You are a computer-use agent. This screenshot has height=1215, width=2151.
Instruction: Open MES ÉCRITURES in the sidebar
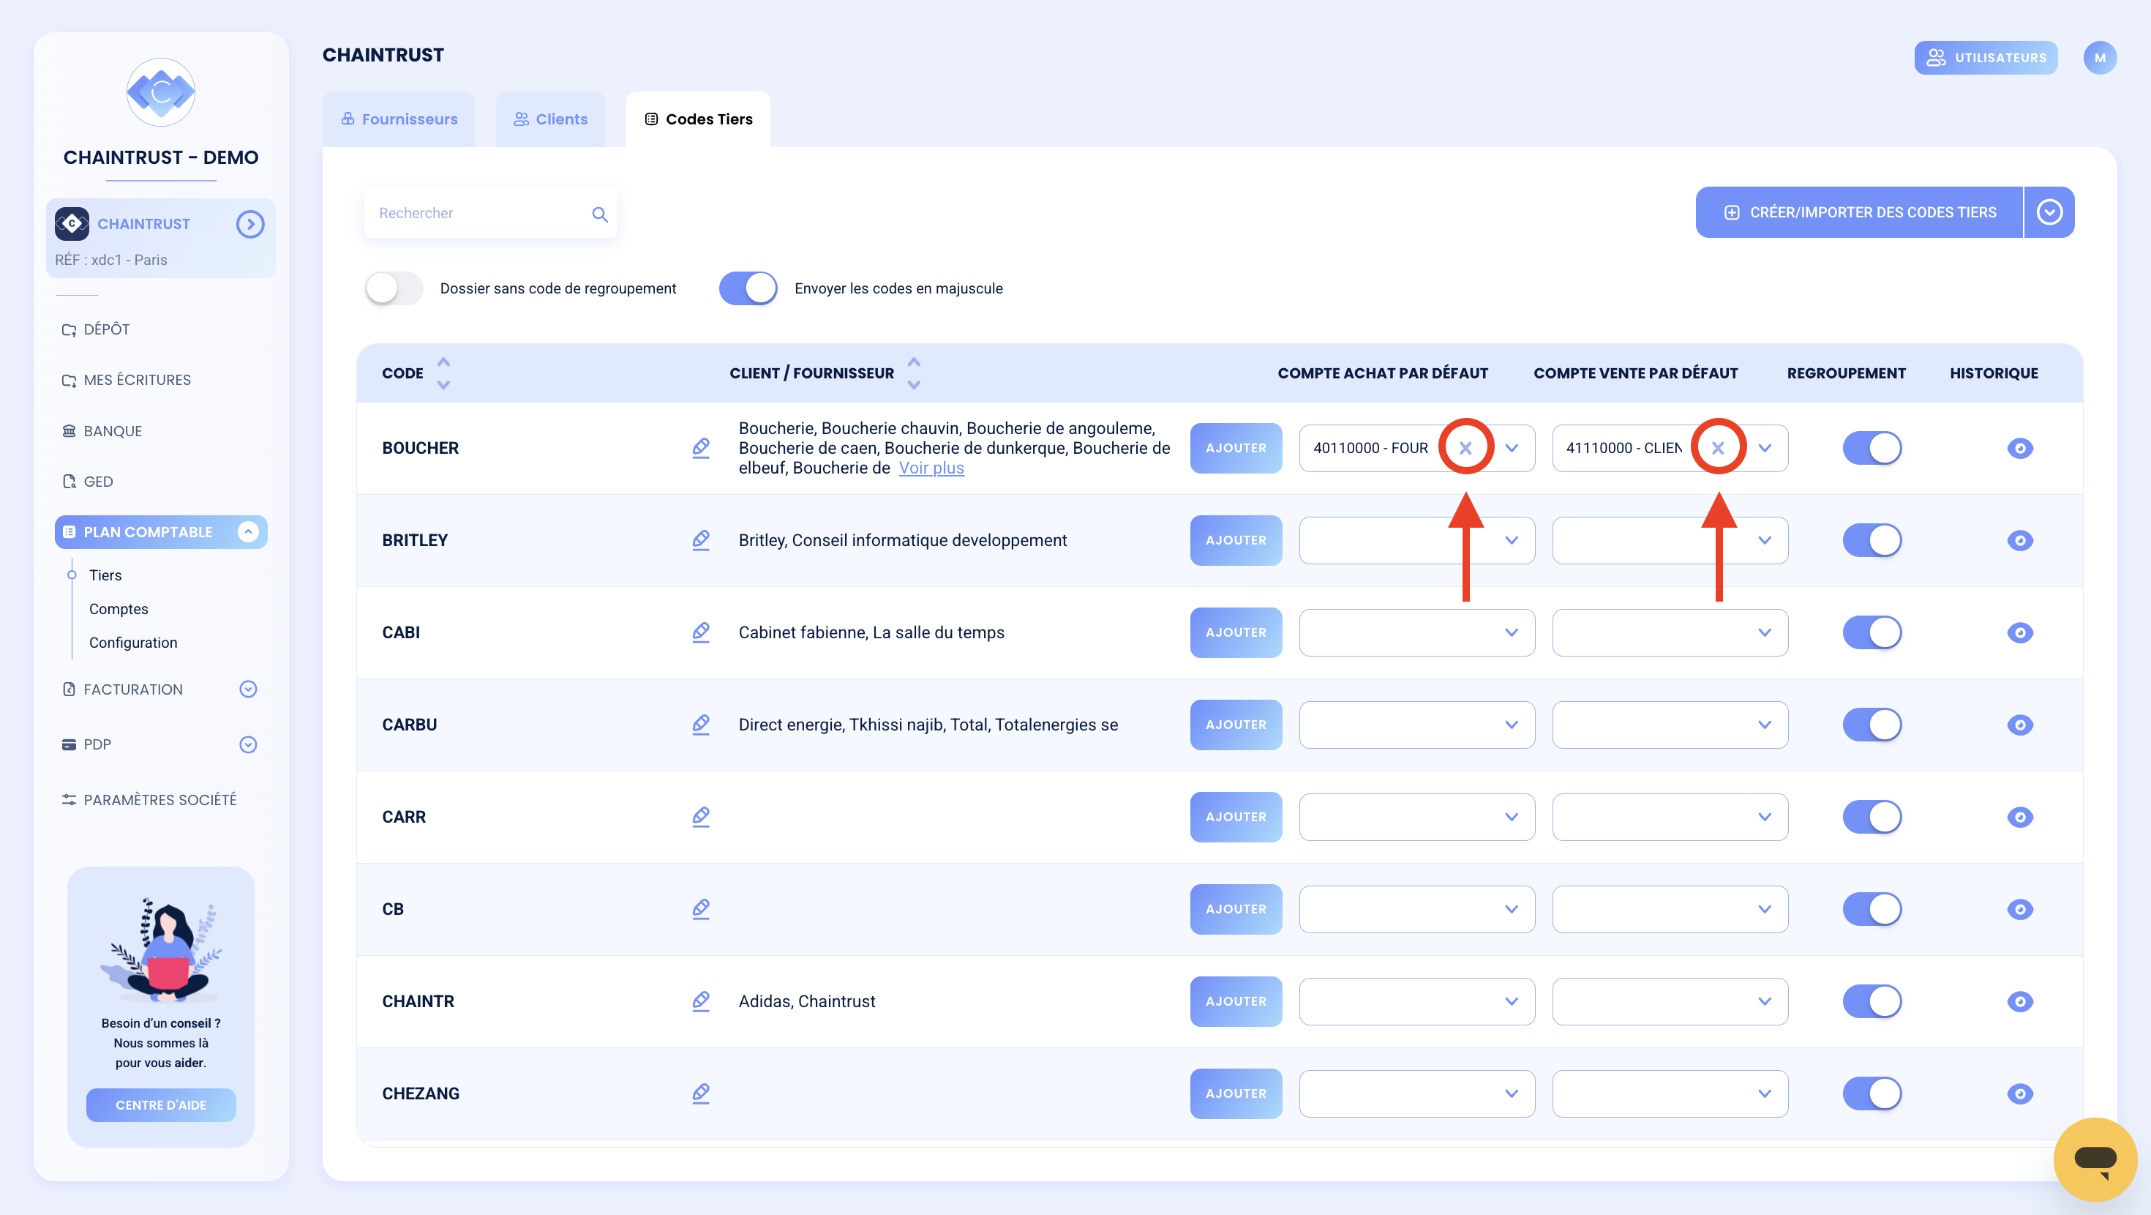(x=127, y=380)
